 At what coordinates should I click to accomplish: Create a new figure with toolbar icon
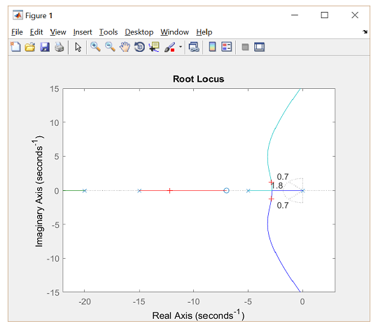(15, 47)
